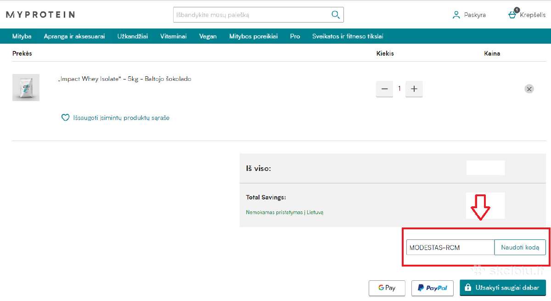
Task: Click the Prekės column header
Action: (22, 53)
